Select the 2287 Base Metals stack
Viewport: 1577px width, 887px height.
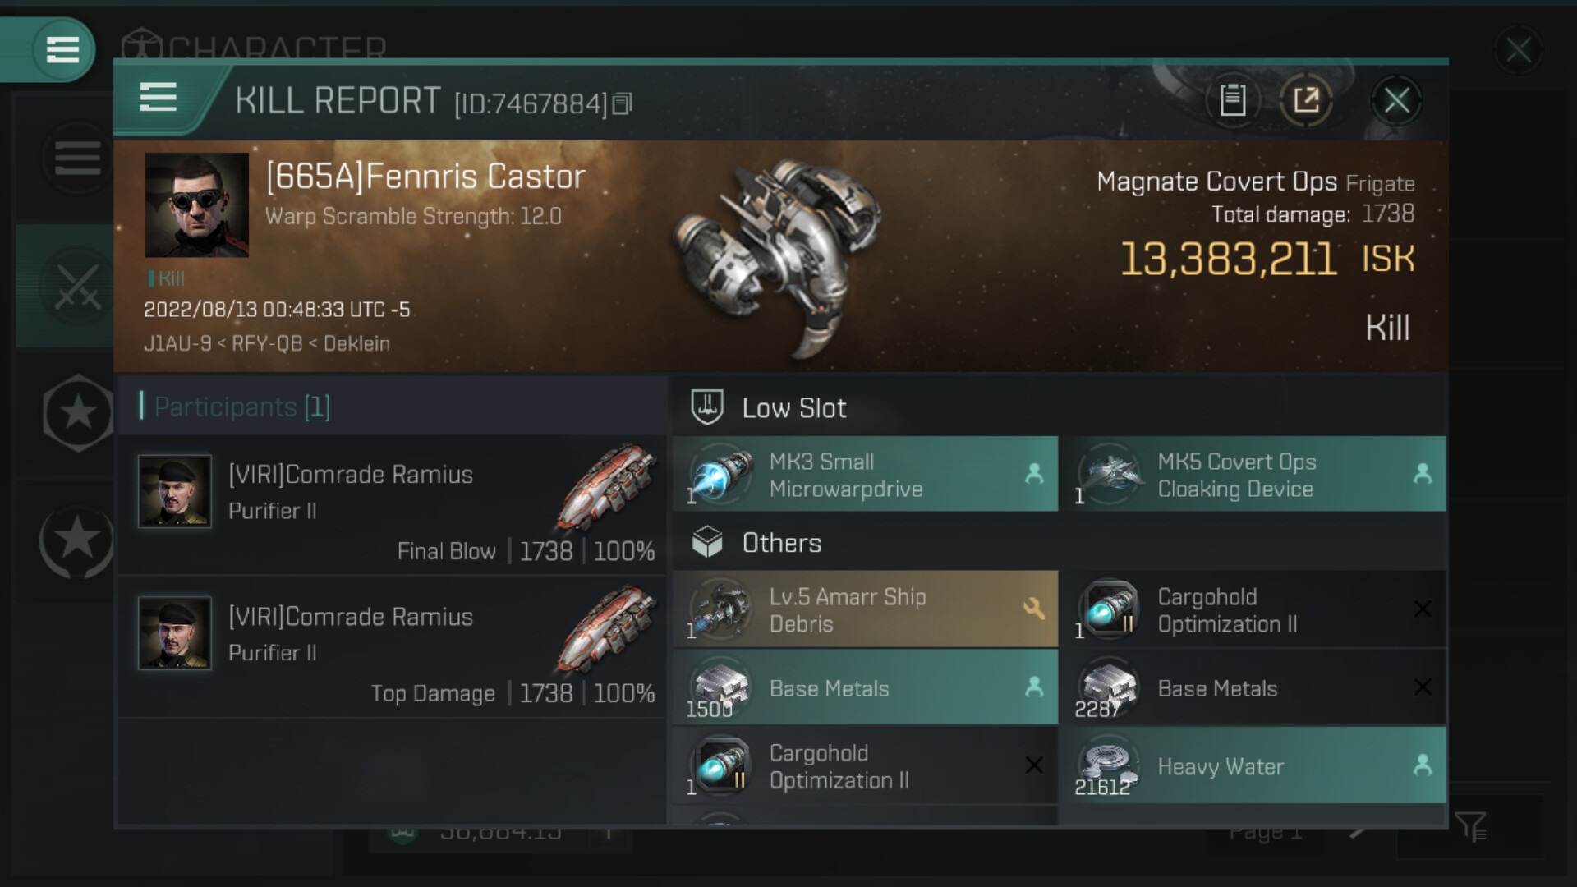coord(1253,688)
